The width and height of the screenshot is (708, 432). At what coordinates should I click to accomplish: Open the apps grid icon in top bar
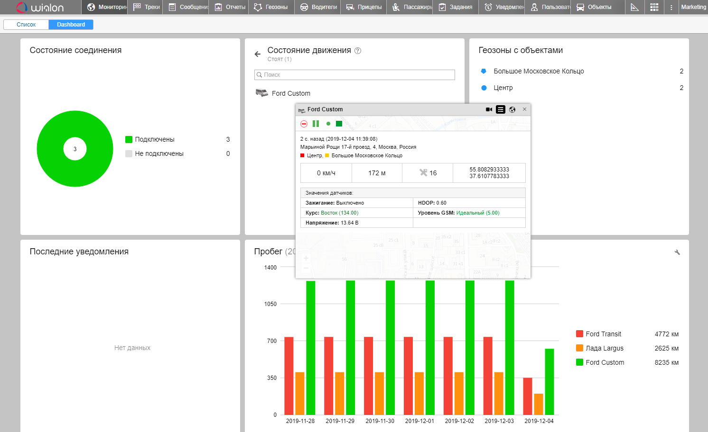[654, 7]
